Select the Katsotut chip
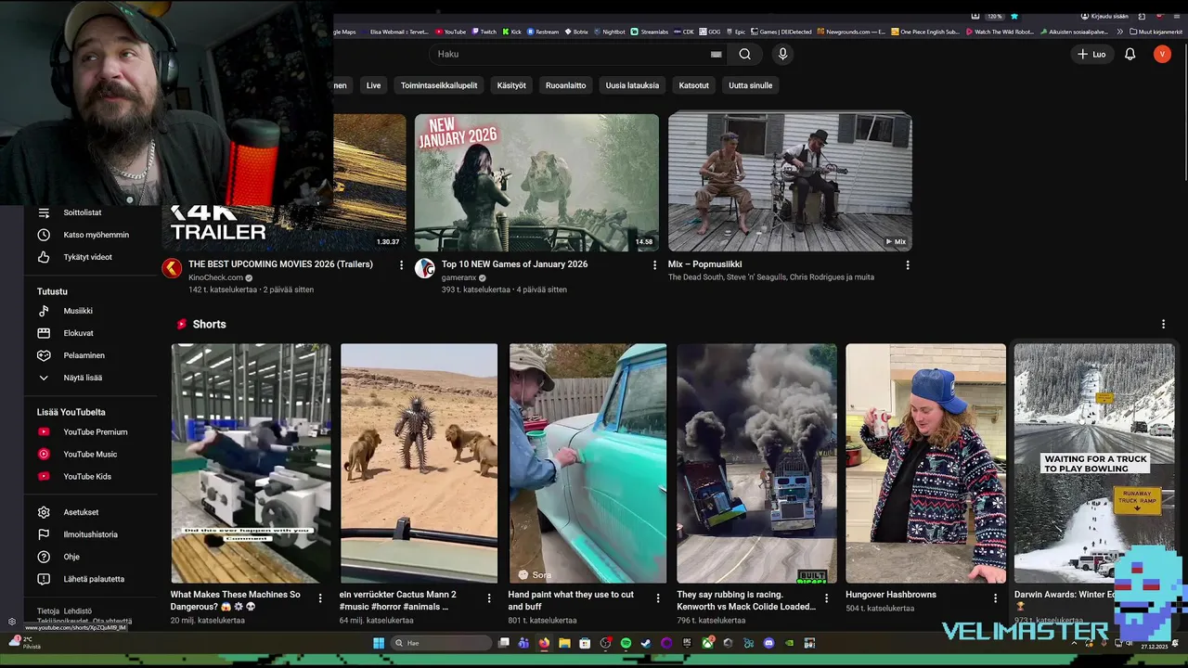This screenshot has height=668, width=1188. coord(693,85)
